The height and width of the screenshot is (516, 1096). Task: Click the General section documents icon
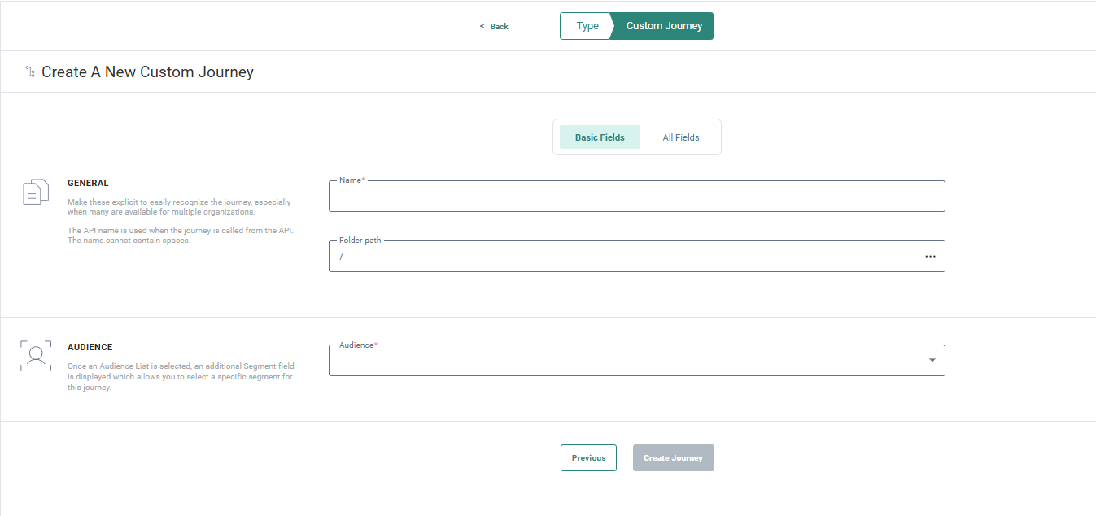35,193
